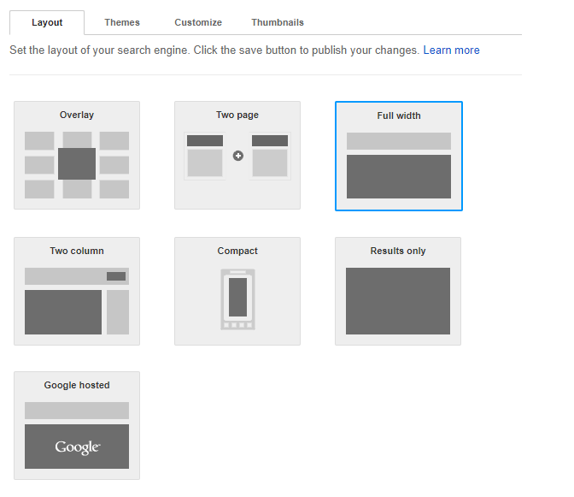Choose the Two page layout
Viewport: 574px width, 497px height.
pos(237,156)
